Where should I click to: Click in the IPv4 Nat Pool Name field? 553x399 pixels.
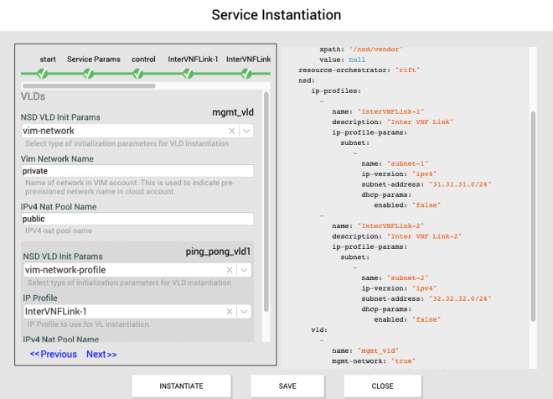137,219
